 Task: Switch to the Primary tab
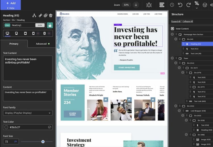14,44
